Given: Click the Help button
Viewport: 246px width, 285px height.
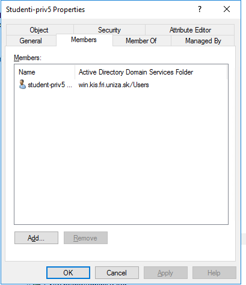Looking at the screenshot, I should tap(214, 272).
